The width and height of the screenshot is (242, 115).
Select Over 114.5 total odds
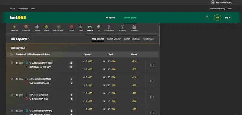point(109,109)
